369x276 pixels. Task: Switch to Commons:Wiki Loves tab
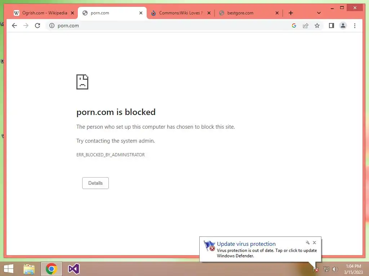180,13
